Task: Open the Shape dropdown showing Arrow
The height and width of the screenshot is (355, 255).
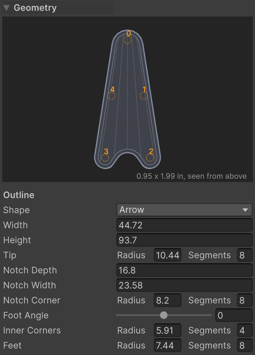Action: [184, 209]
